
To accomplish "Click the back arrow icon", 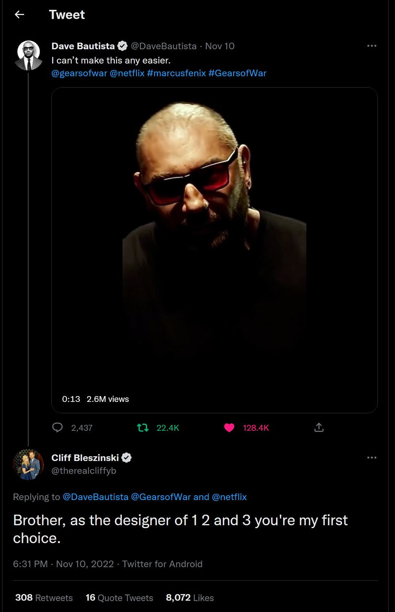I will point(19,15).
